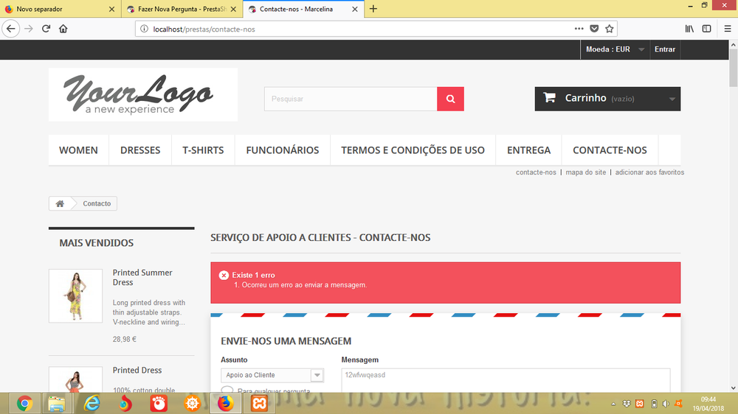This screenshot has width=738, height=414.
Task: Close the Novo separador tab
Action: click(111, 9)
